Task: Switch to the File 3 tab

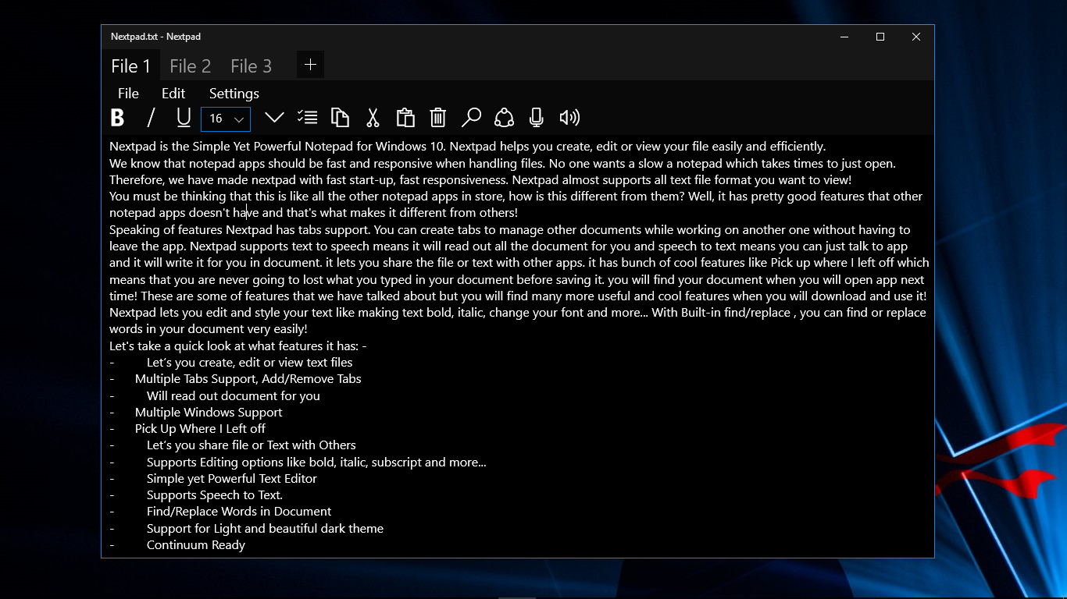Action: [251, 66]
